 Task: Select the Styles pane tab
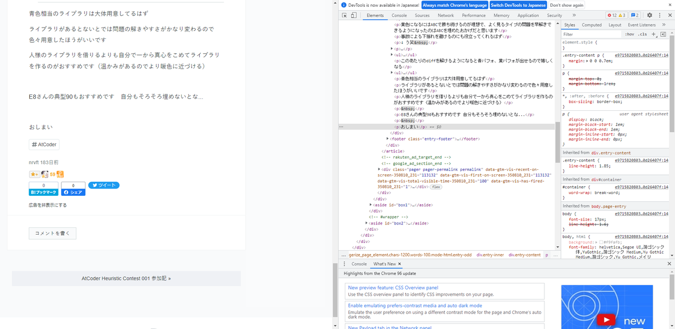tap(570, 25)
